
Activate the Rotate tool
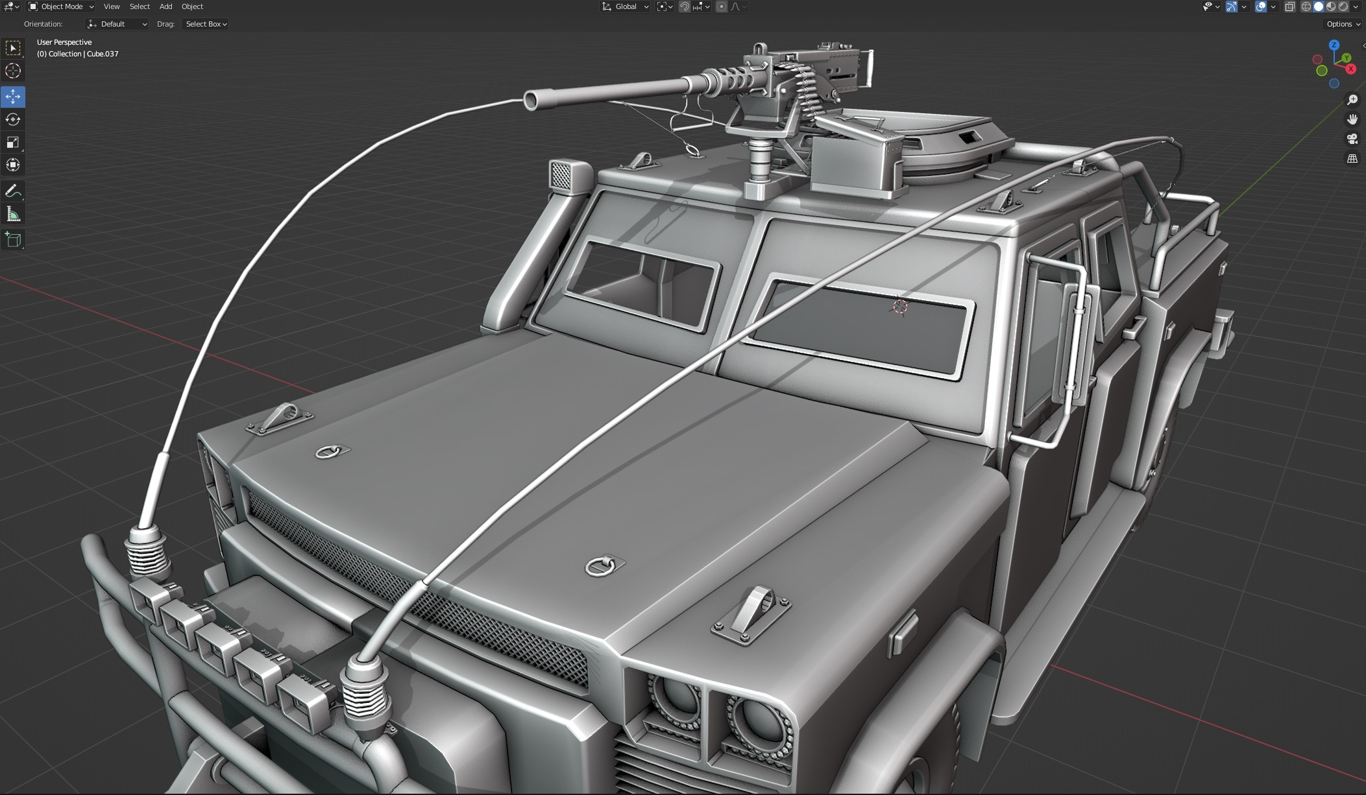pos(13,119)
